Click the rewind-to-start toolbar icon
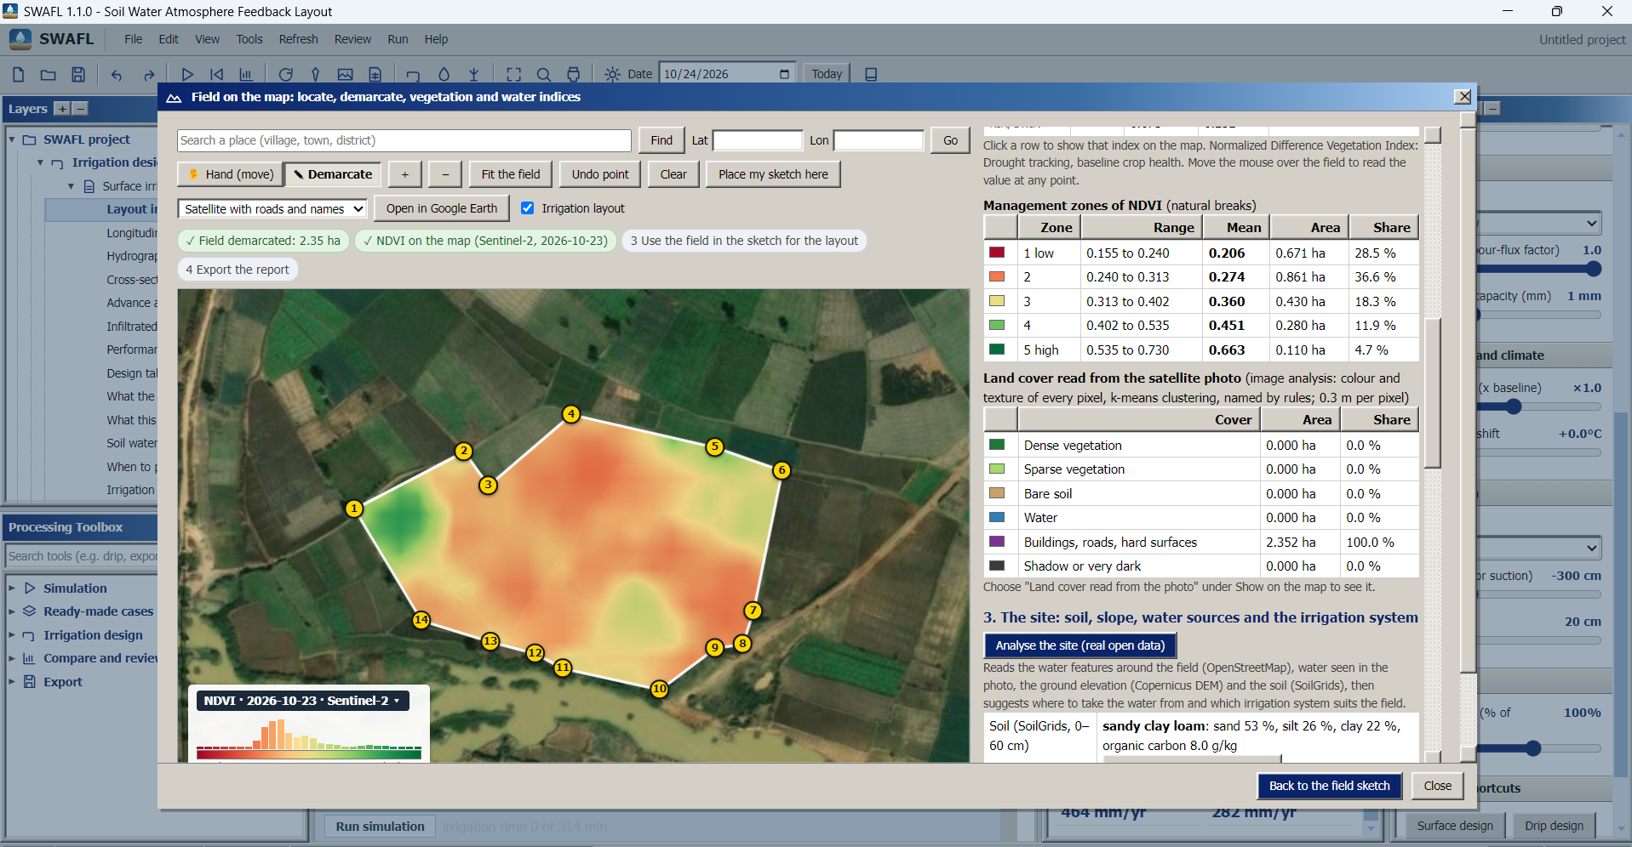This screenshot has height=847, width=1632. [217, 74]
